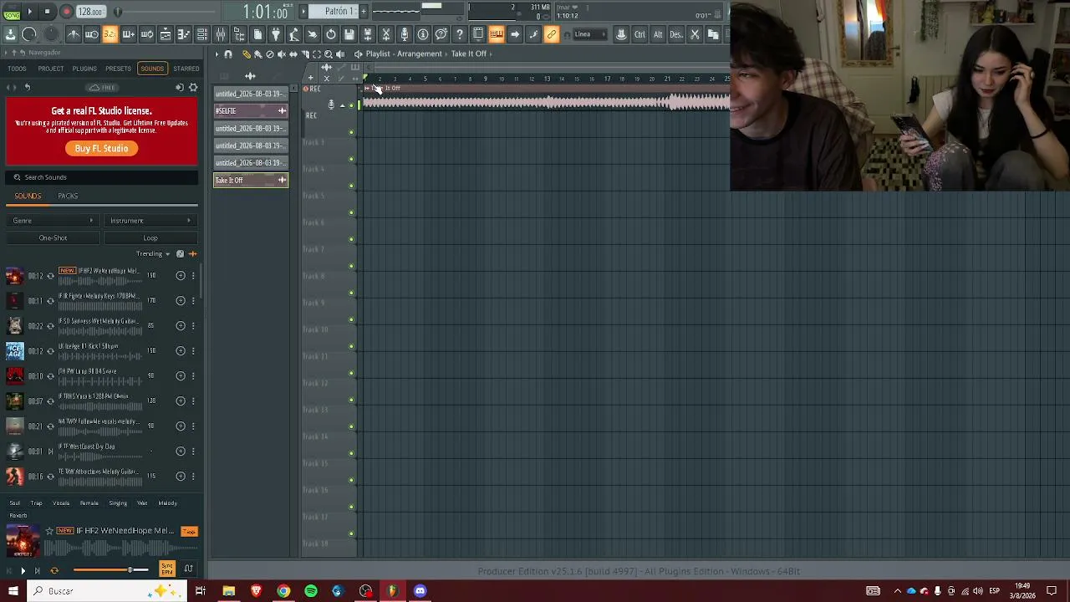Select the Mute tool in Playlist
Image resolution: width=1070 pixels, height=602 pixels.
(281, 54)
